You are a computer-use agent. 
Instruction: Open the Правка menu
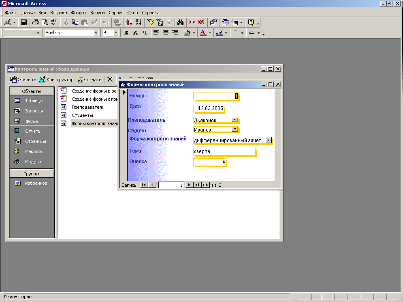[27, 13]
